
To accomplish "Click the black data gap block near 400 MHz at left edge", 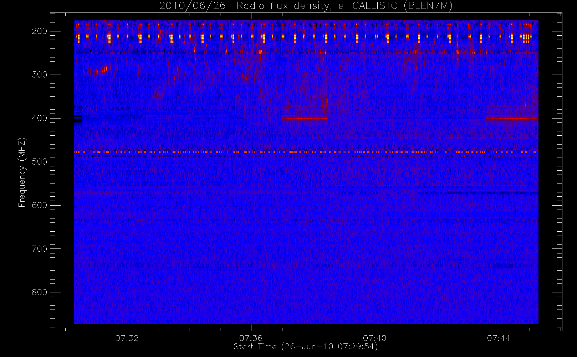I will coord(78,119).
